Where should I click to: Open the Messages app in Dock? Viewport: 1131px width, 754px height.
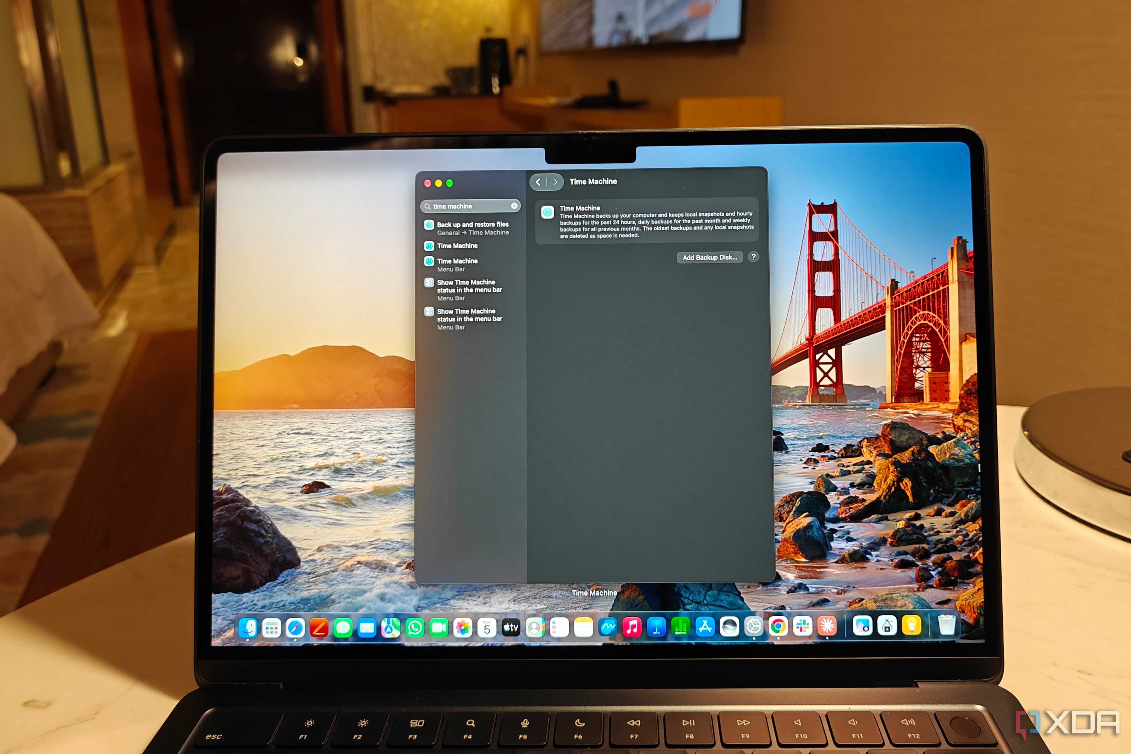click(x=343, y=628)
